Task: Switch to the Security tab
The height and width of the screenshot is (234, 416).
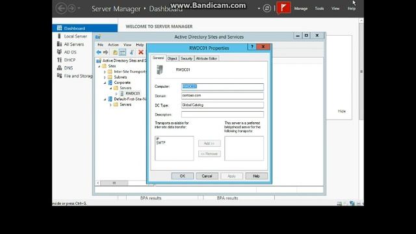Action: 187,58
